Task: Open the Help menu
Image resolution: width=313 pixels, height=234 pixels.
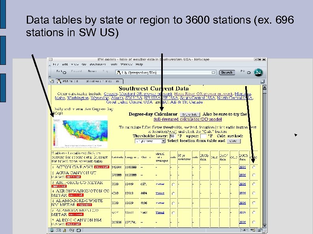Action: (x=139, y=64)
